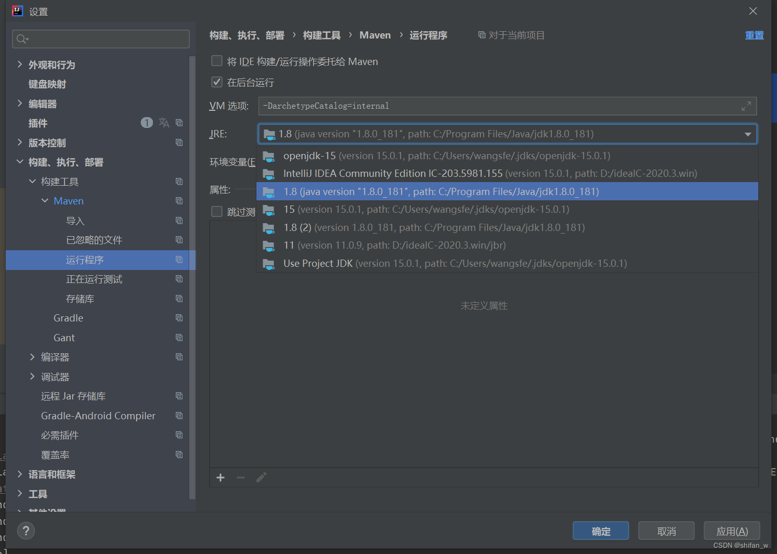The height and width of the screenshot is (554, 777).
Task: Expand the 调试器 tree node
Action: [32, 377]
